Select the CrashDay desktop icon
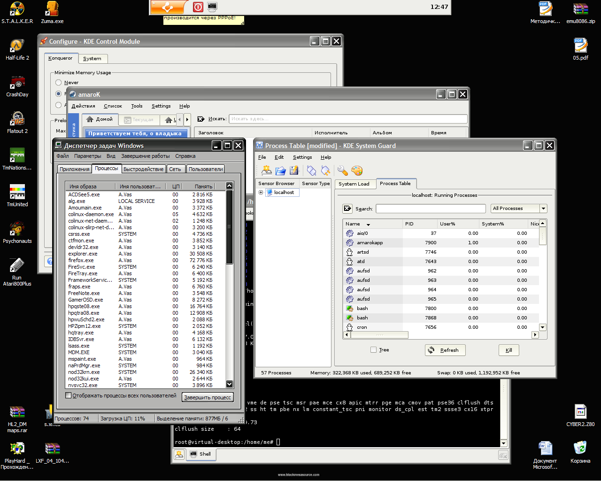The height and width of the screenshot is (481, 601). pos(17,86)
